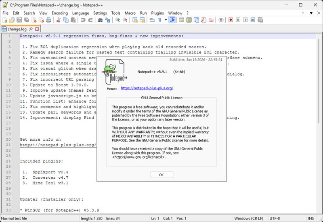The height and width of the screenshot is (222, 323).
Task: Click the Paste clipboard toolbar icon
Action: 73,20
